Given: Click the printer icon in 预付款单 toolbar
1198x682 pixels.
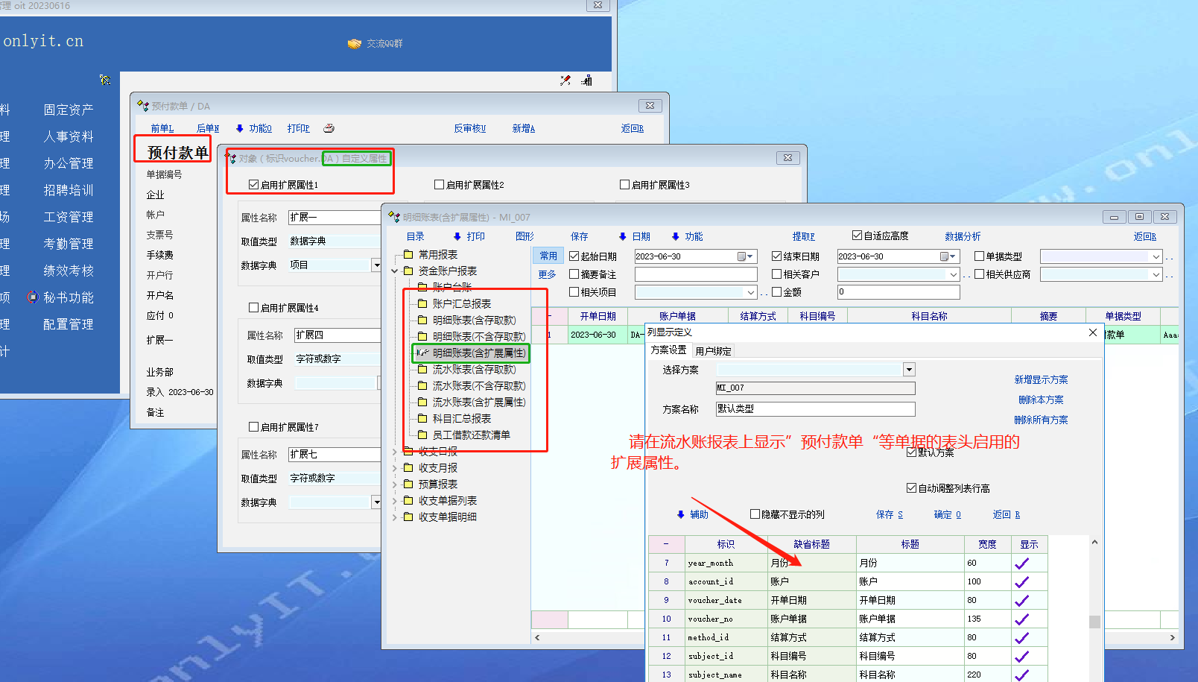Looking at the screenshot, I should tap(329, 128).
